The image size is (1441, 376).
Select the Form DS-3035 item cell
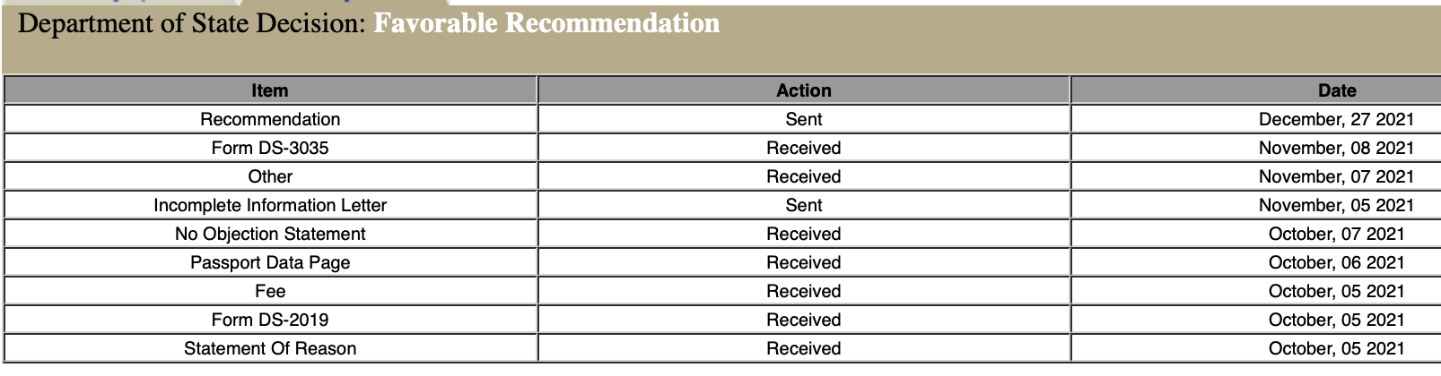tap(270, 148)
